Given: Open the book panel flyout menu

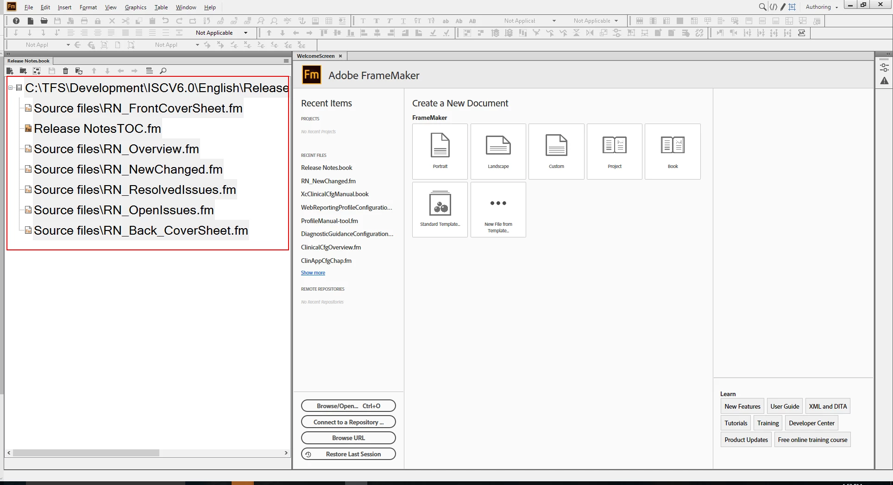Looking at the screenshot, I should 286,61.
